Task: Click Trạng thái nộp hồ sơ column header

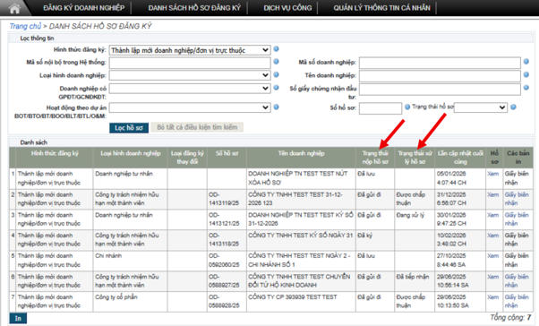Action: (375, 158)
